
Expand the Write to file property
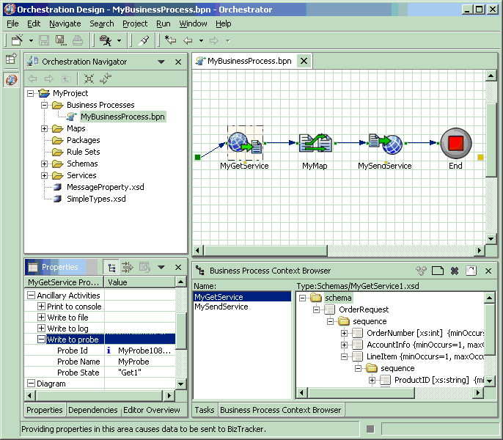click(41, 318)
